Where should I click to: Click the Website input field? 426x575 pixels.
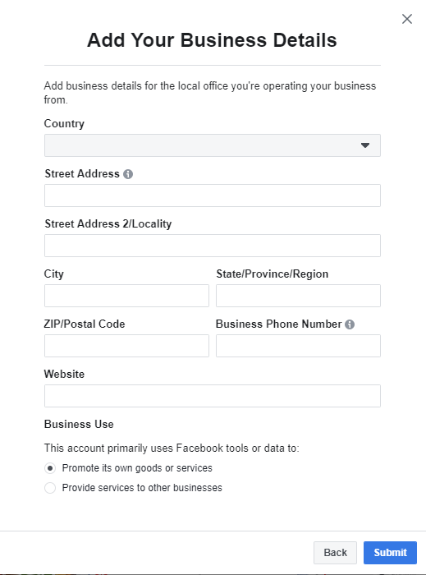pos(213,396)
